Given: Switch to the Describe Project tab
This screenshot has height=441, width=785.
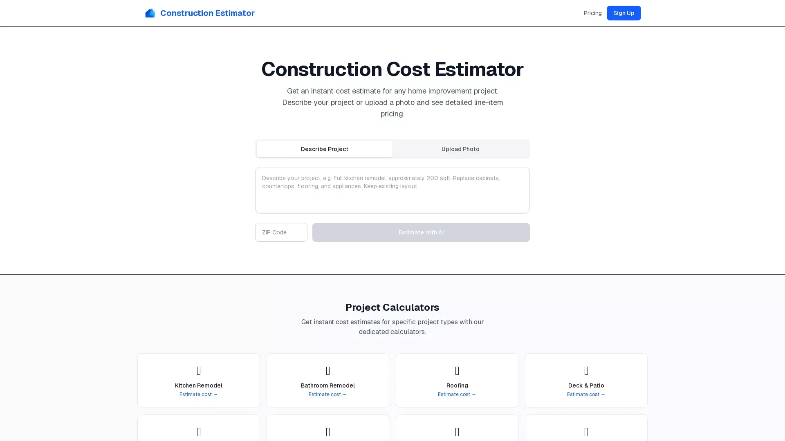Looking at the screenshot, I should [325, 149].
